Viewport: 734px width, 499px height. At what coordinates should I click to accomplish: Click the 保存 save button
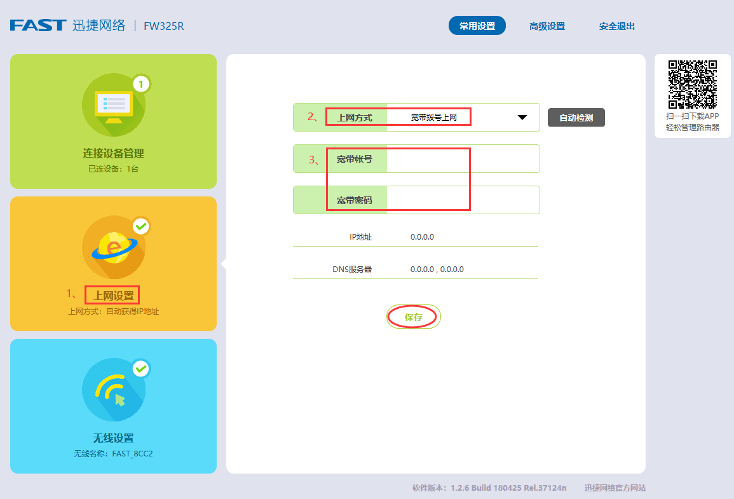click(x=414, y=317)
